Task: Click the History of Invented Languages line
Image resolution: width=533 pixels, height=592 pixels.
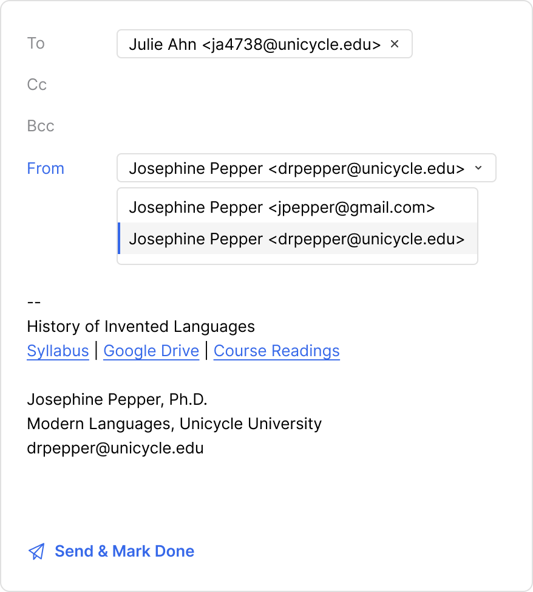Action: coord(141,326)
